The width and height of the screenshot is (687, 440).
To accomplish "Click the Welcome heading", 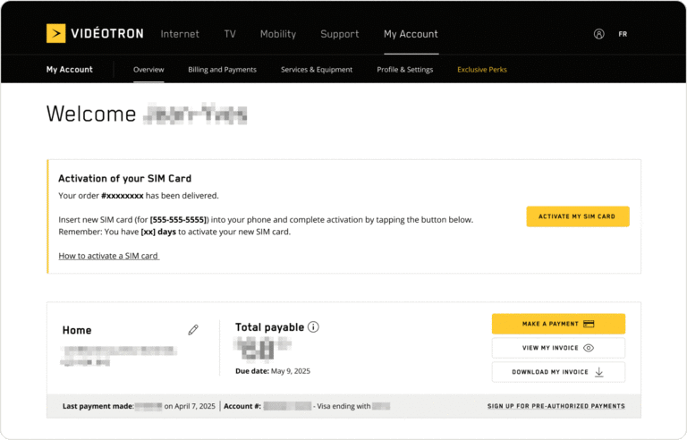I will pos(91,114).
